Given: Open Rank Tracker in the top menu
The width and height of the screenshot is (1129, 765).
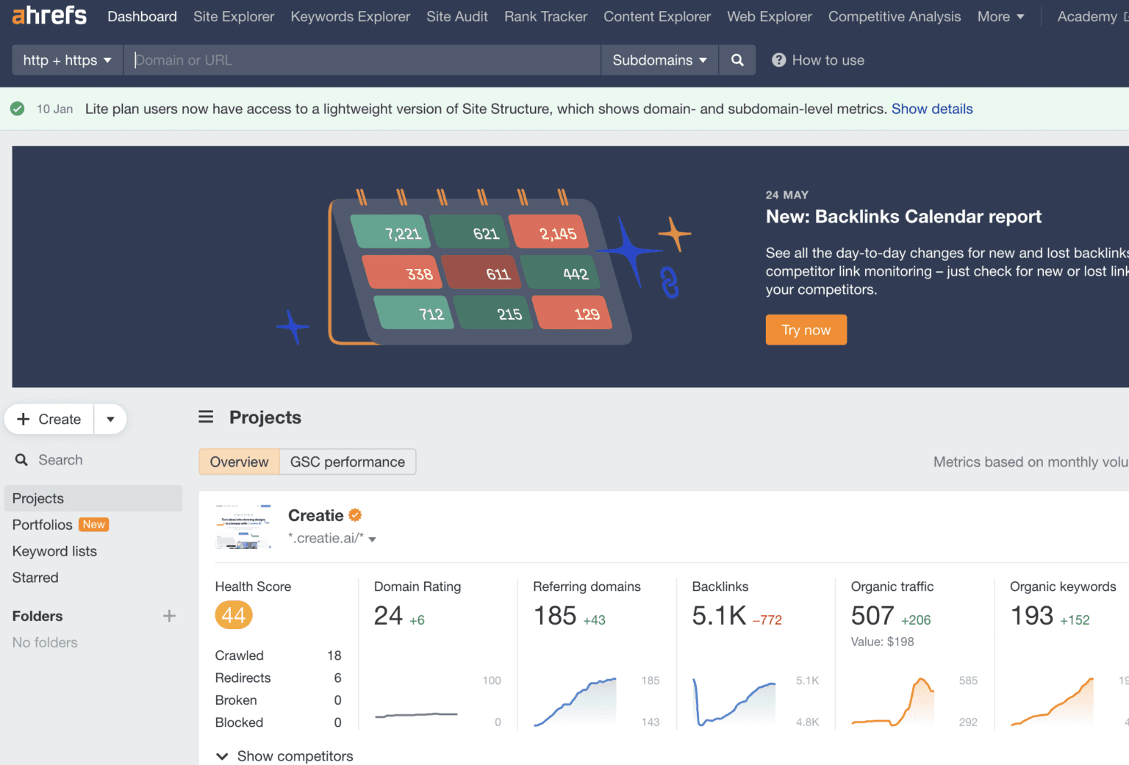Looking at the screenshot, I should click(x=545, y=16).
